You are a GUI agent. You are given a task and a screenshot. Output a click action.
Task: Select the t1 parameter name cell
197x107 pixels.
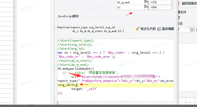[x=130, y=8]
